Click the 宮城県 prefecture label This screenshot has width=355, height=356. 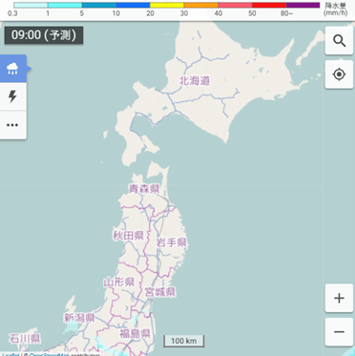[160, 292]
